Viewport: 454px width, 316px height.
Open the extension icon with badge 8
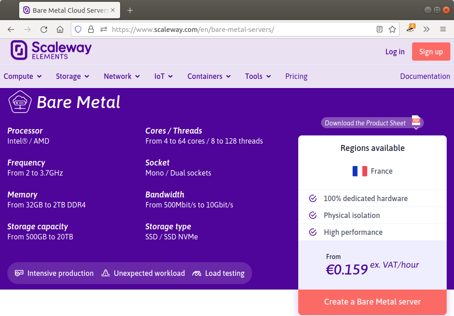411,28
